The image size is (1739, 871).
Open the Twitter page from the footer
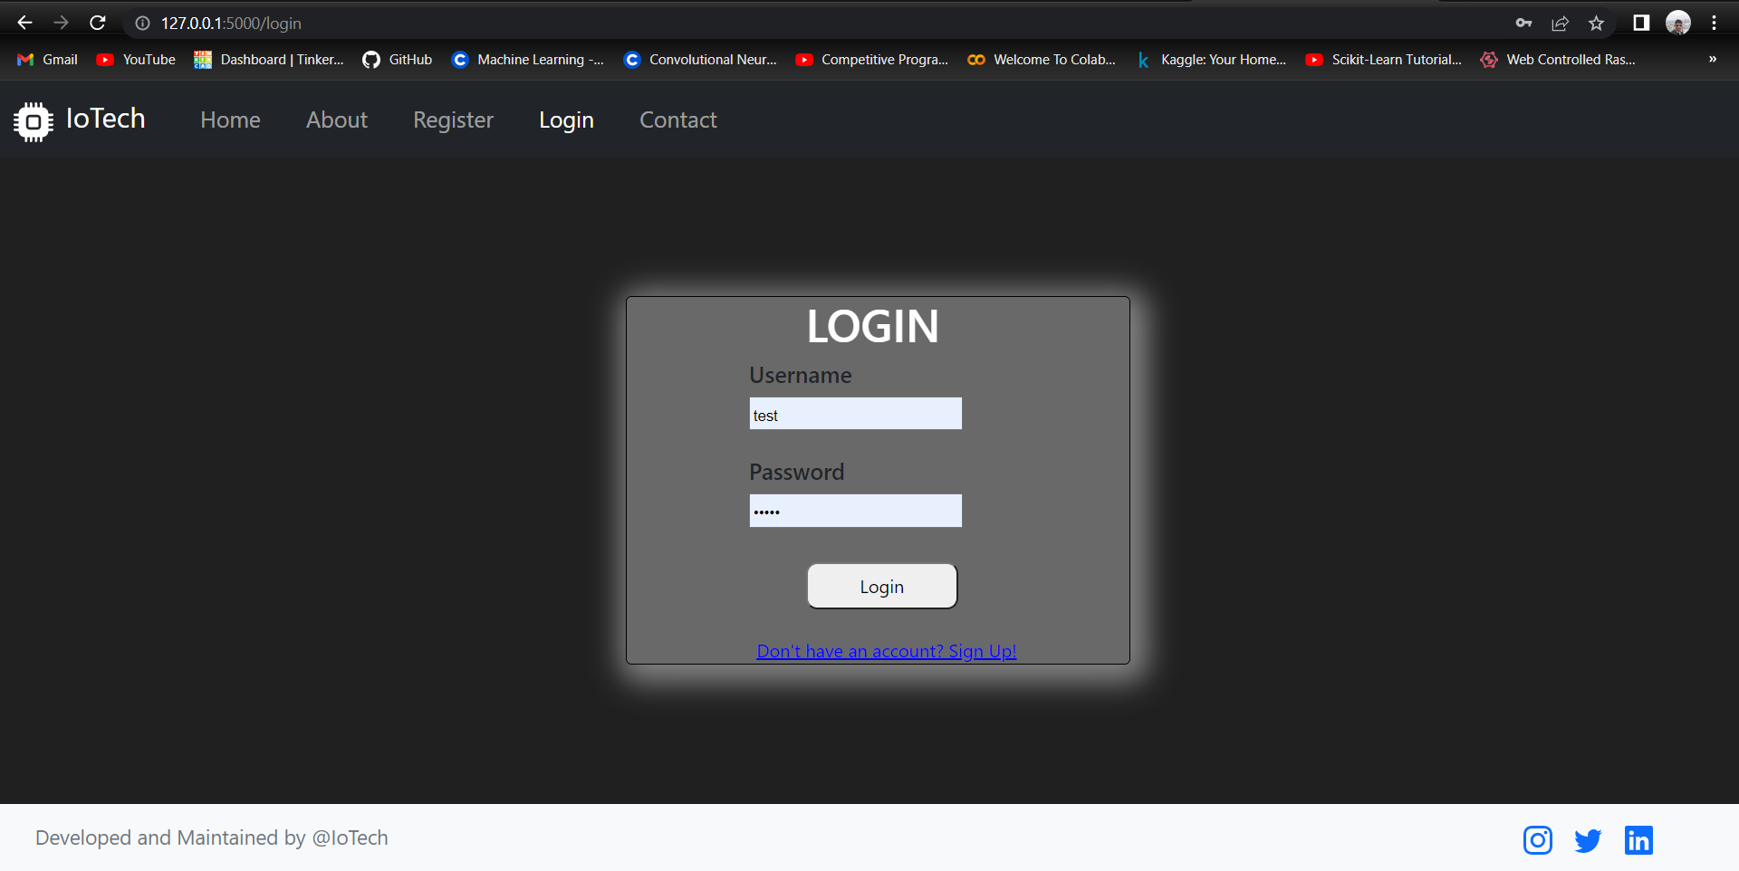tap(1588, 839)
